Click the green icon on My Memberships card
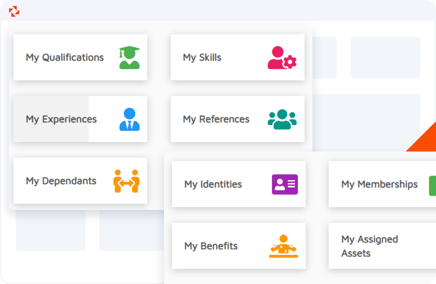The width and height of the screenshot is (436, 284). pos(433,186)
